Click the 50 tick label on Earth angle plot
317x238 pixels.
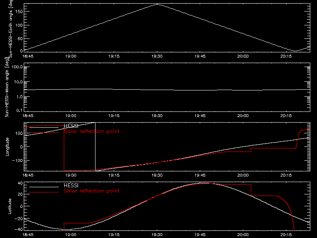20,38
